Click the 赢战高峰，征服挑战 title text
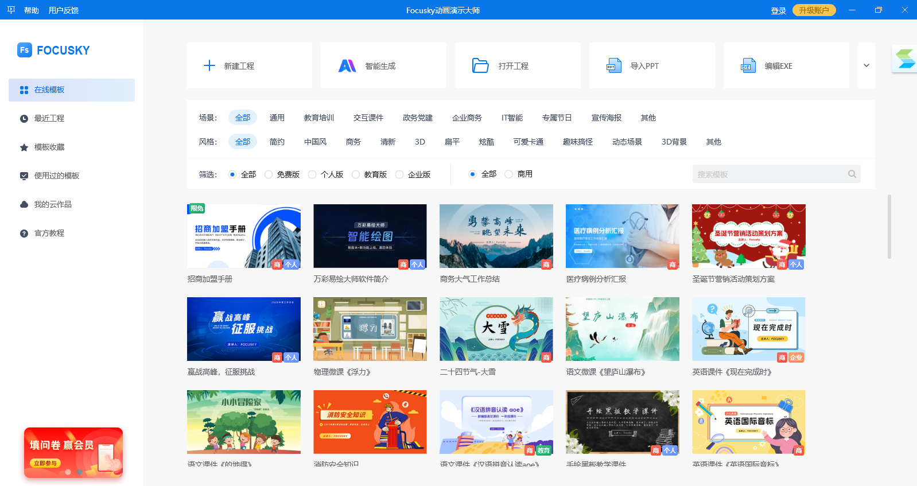The image size is (917, 486). click(221, 372)
